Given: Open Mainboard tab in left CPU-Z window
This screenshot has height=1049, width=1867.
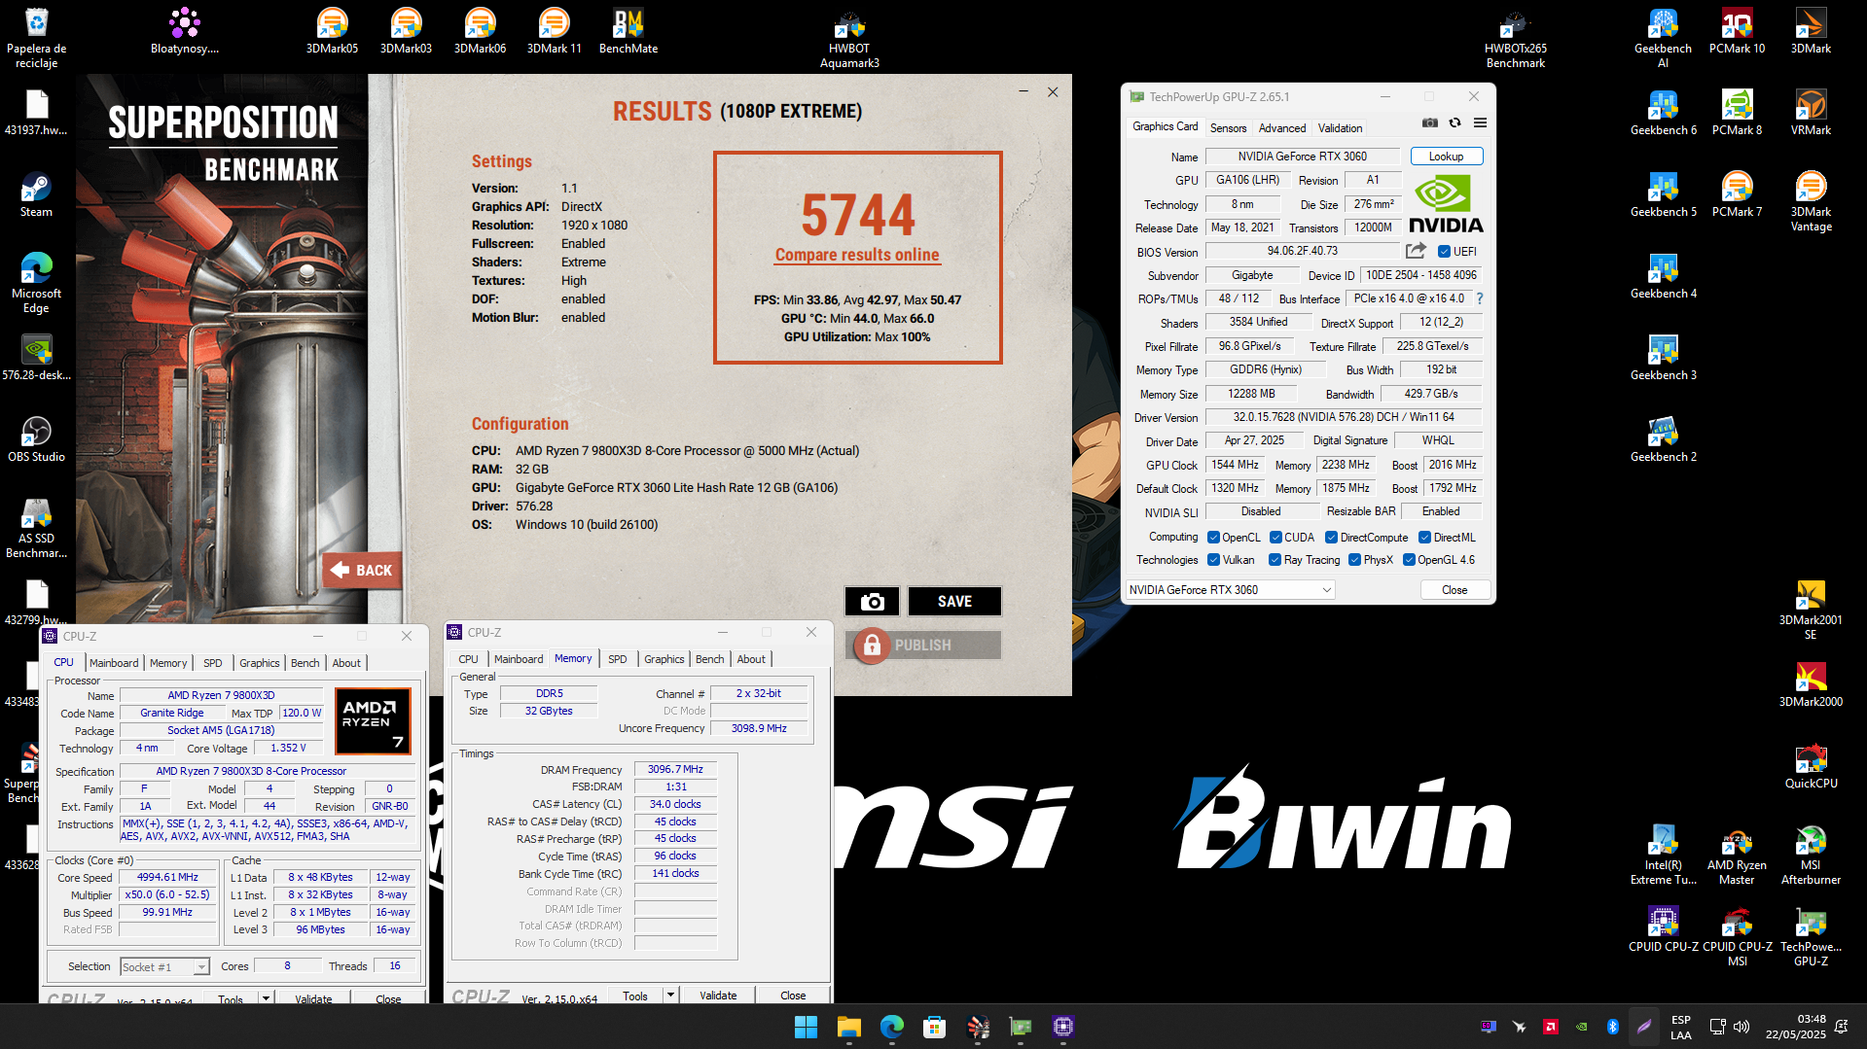Looking at the screenshot, I should coord(114,663).
